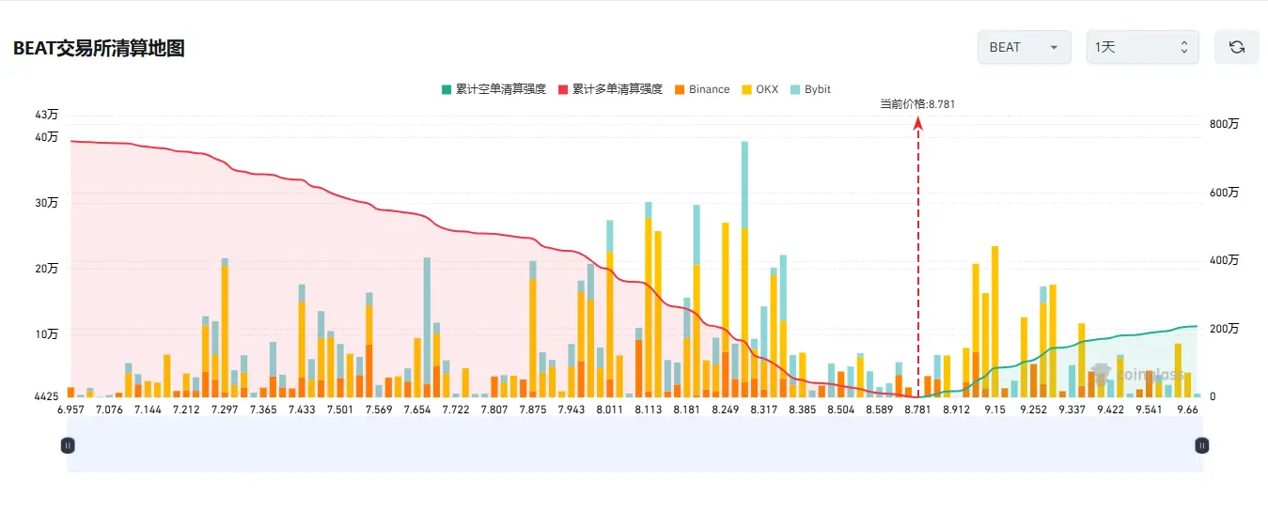1268x511 pixels.
Task: Click the left axis label 43万
Action: (47, 115)
